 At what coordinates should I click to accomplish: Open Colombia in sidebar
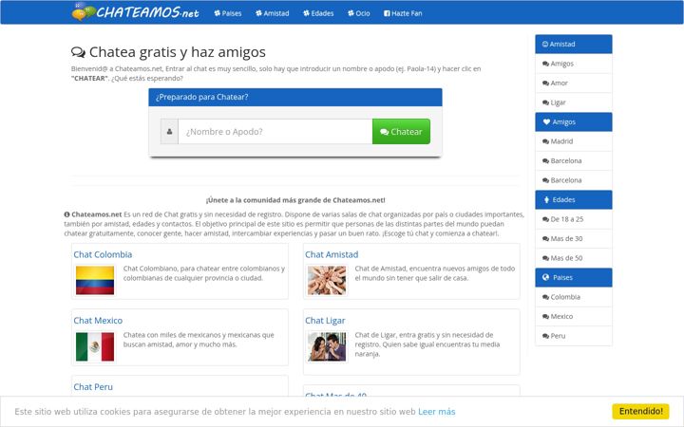pos(574,297)
